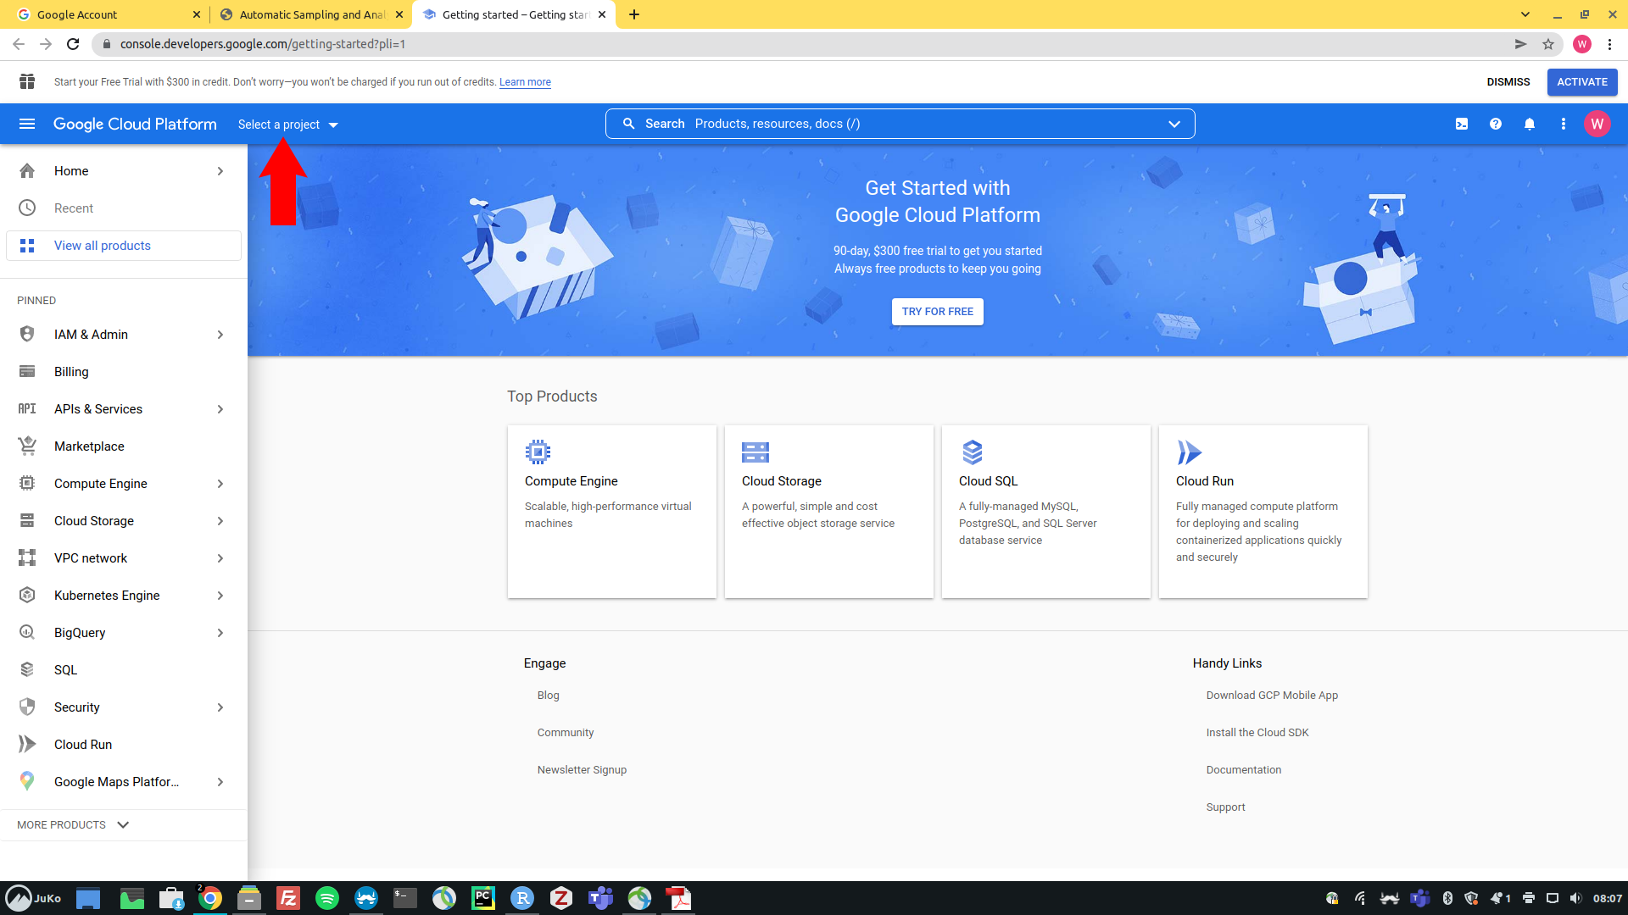Click the TRY FOR FREE button
Screen dimensions: 1628x915
pos(937,312)
